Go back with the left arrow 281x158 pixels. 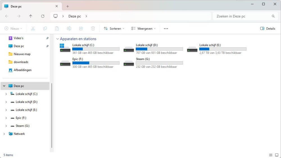(x=7, y=16)
